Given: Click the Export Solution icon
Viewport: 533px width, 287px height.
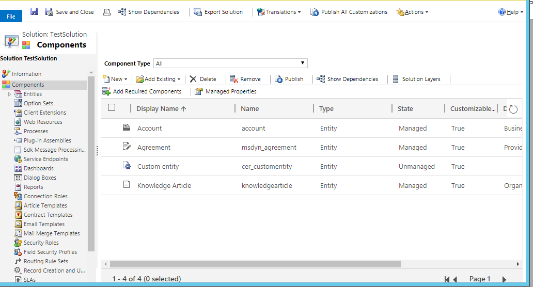Looking at the screenshot, I should pyautogui.click(x=198, y=12).
